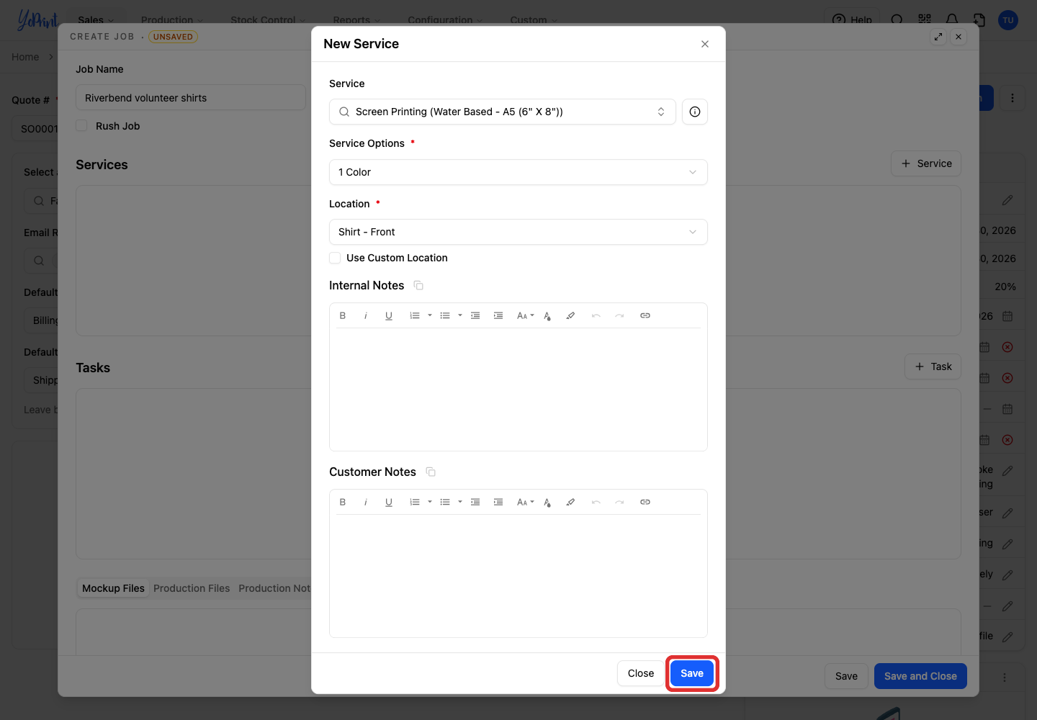
Task: Toggle italic in the Internal Notes toolbar
Action: click(366, 315)
